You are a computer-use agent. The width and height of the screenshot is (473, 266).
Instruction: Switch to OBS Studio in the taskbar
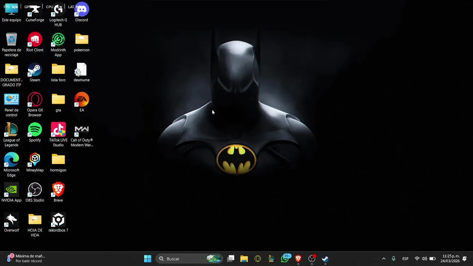point(312,259)
